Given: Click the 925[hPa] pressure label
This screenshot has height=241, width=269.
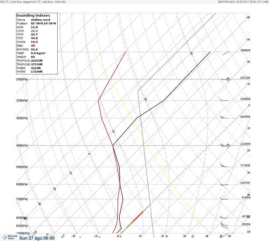Looking at the screenshot, I should pyautogui.click(x=22, y=226).
